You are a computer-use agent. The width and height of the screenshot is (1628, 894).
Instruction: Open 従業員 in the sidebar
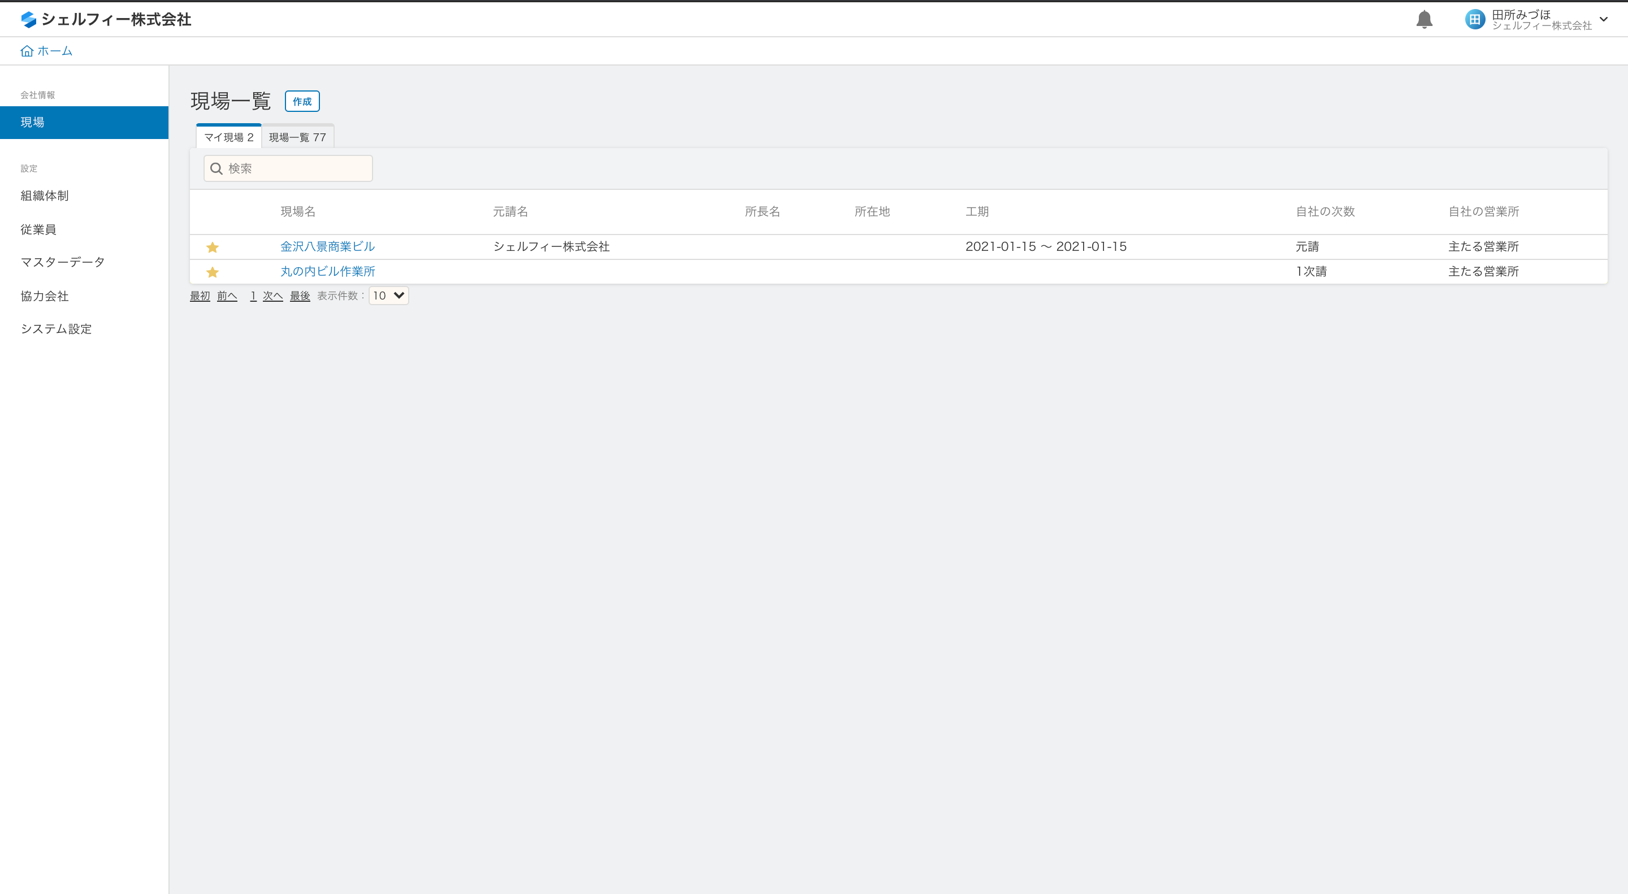pyautogui.click(x=38, y=229)
